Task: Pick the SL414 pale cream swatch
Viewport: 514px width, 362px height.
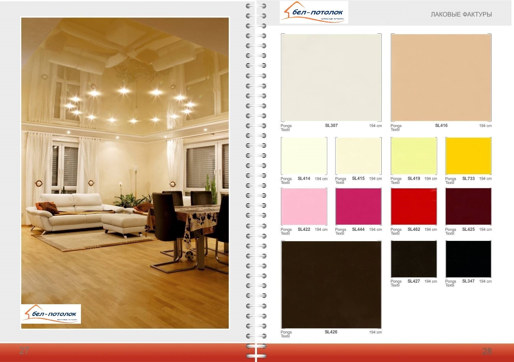Action: [304, 156]
